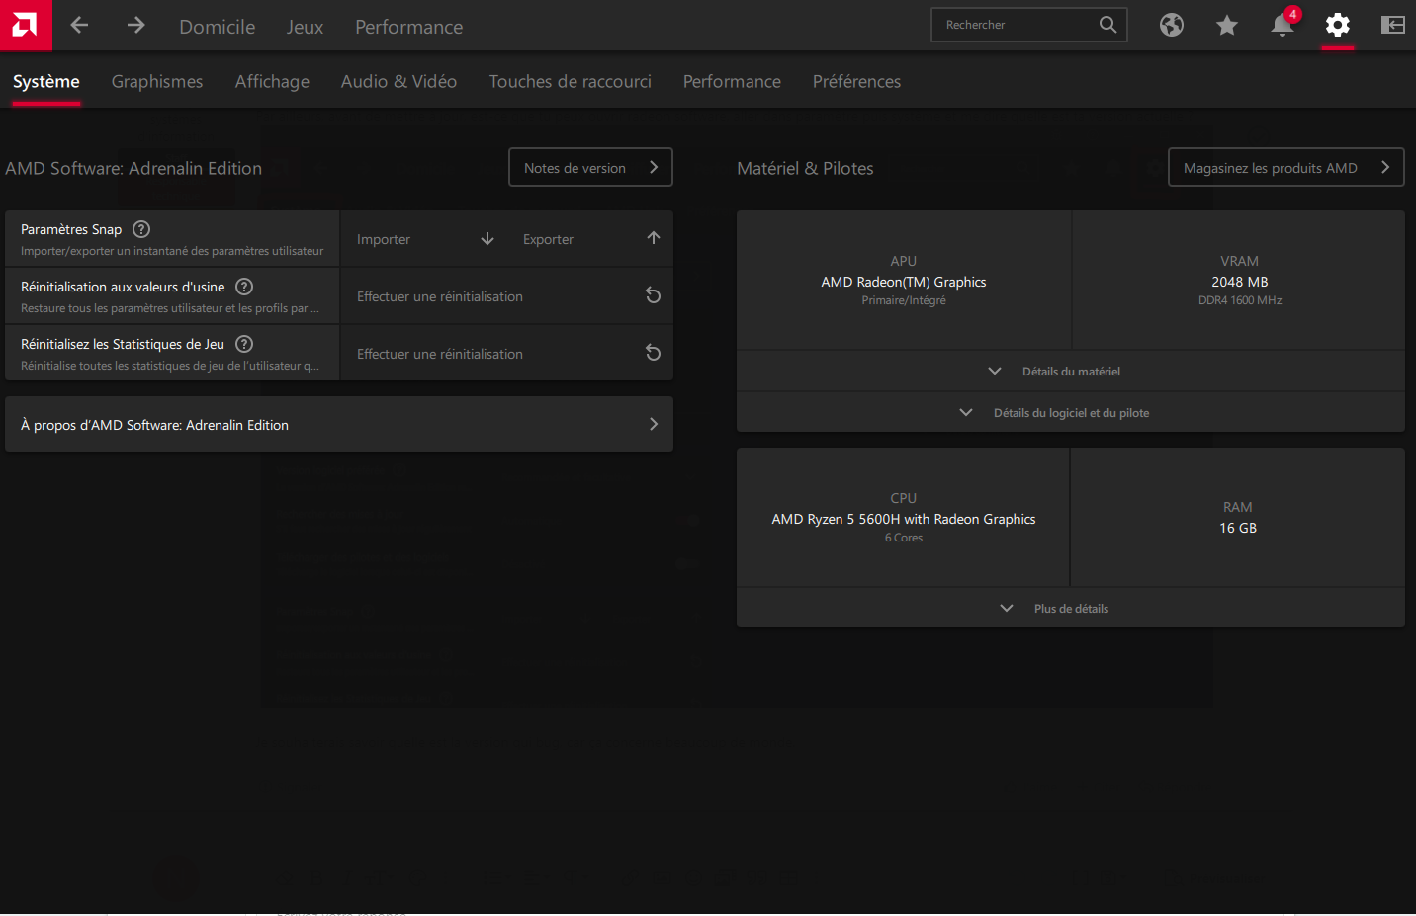Open the Domicile menu
The image size is (1416, 916).
(218, 27)
